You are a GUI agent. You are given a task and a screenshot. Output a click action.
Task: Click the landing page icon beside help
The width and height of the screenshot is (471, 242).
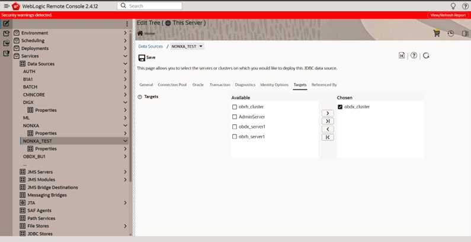[402, 56]
